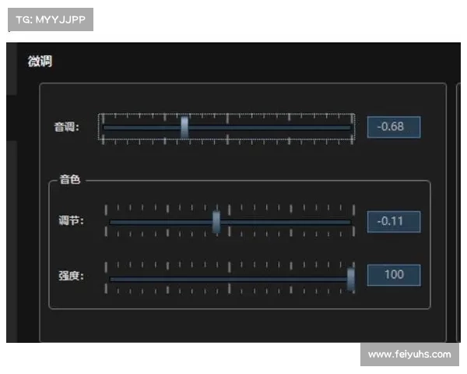Click the 强度 slider handle
Image resolution: width=467 pixels, height=374 pixels.
pyautogui.click(x=351, y=279)
